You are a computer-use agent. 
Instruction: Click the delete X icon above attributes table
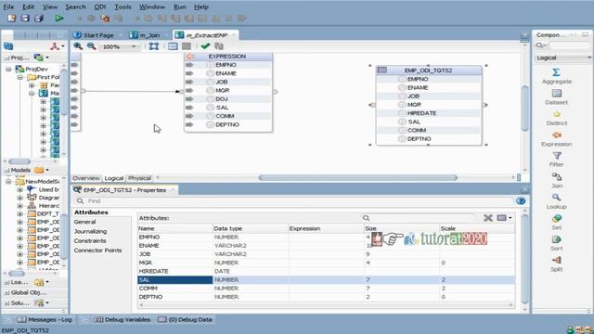coord(488,218)
